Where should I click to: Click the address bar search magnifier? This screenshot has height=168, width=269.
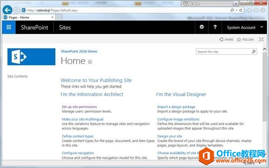pyautogui.click(x=232, y=10)
